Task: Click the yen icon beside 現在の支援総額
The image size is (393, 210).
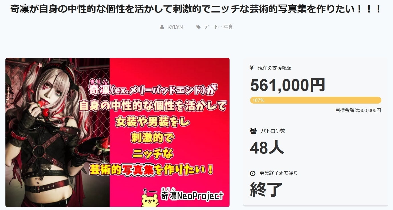Action: click(x=252, y=68)
